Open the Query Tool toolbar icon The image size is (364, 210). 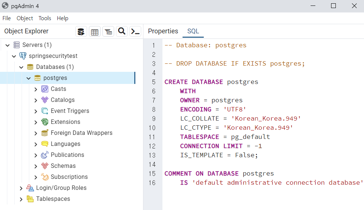(81, 32)
